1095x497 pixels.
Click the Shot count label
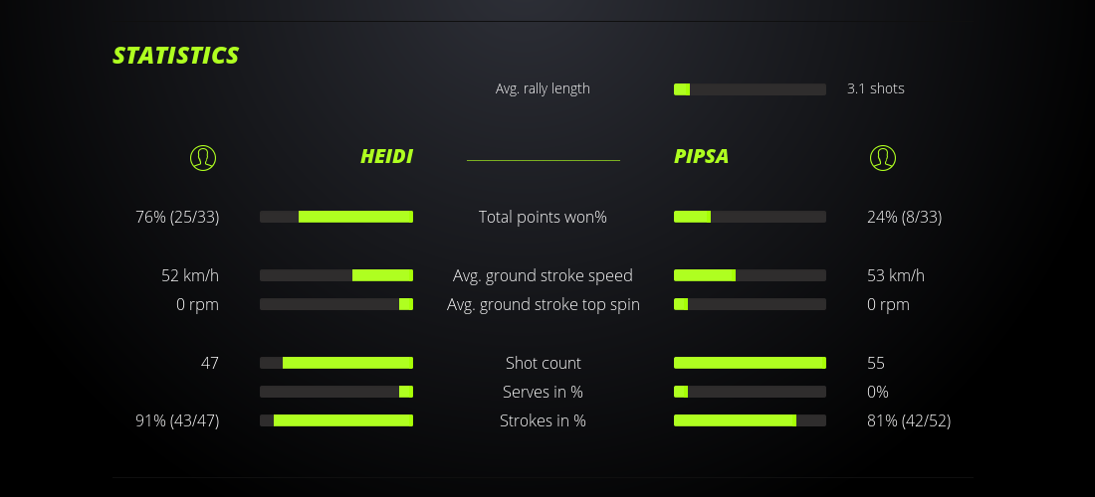[x=543, y=363]
